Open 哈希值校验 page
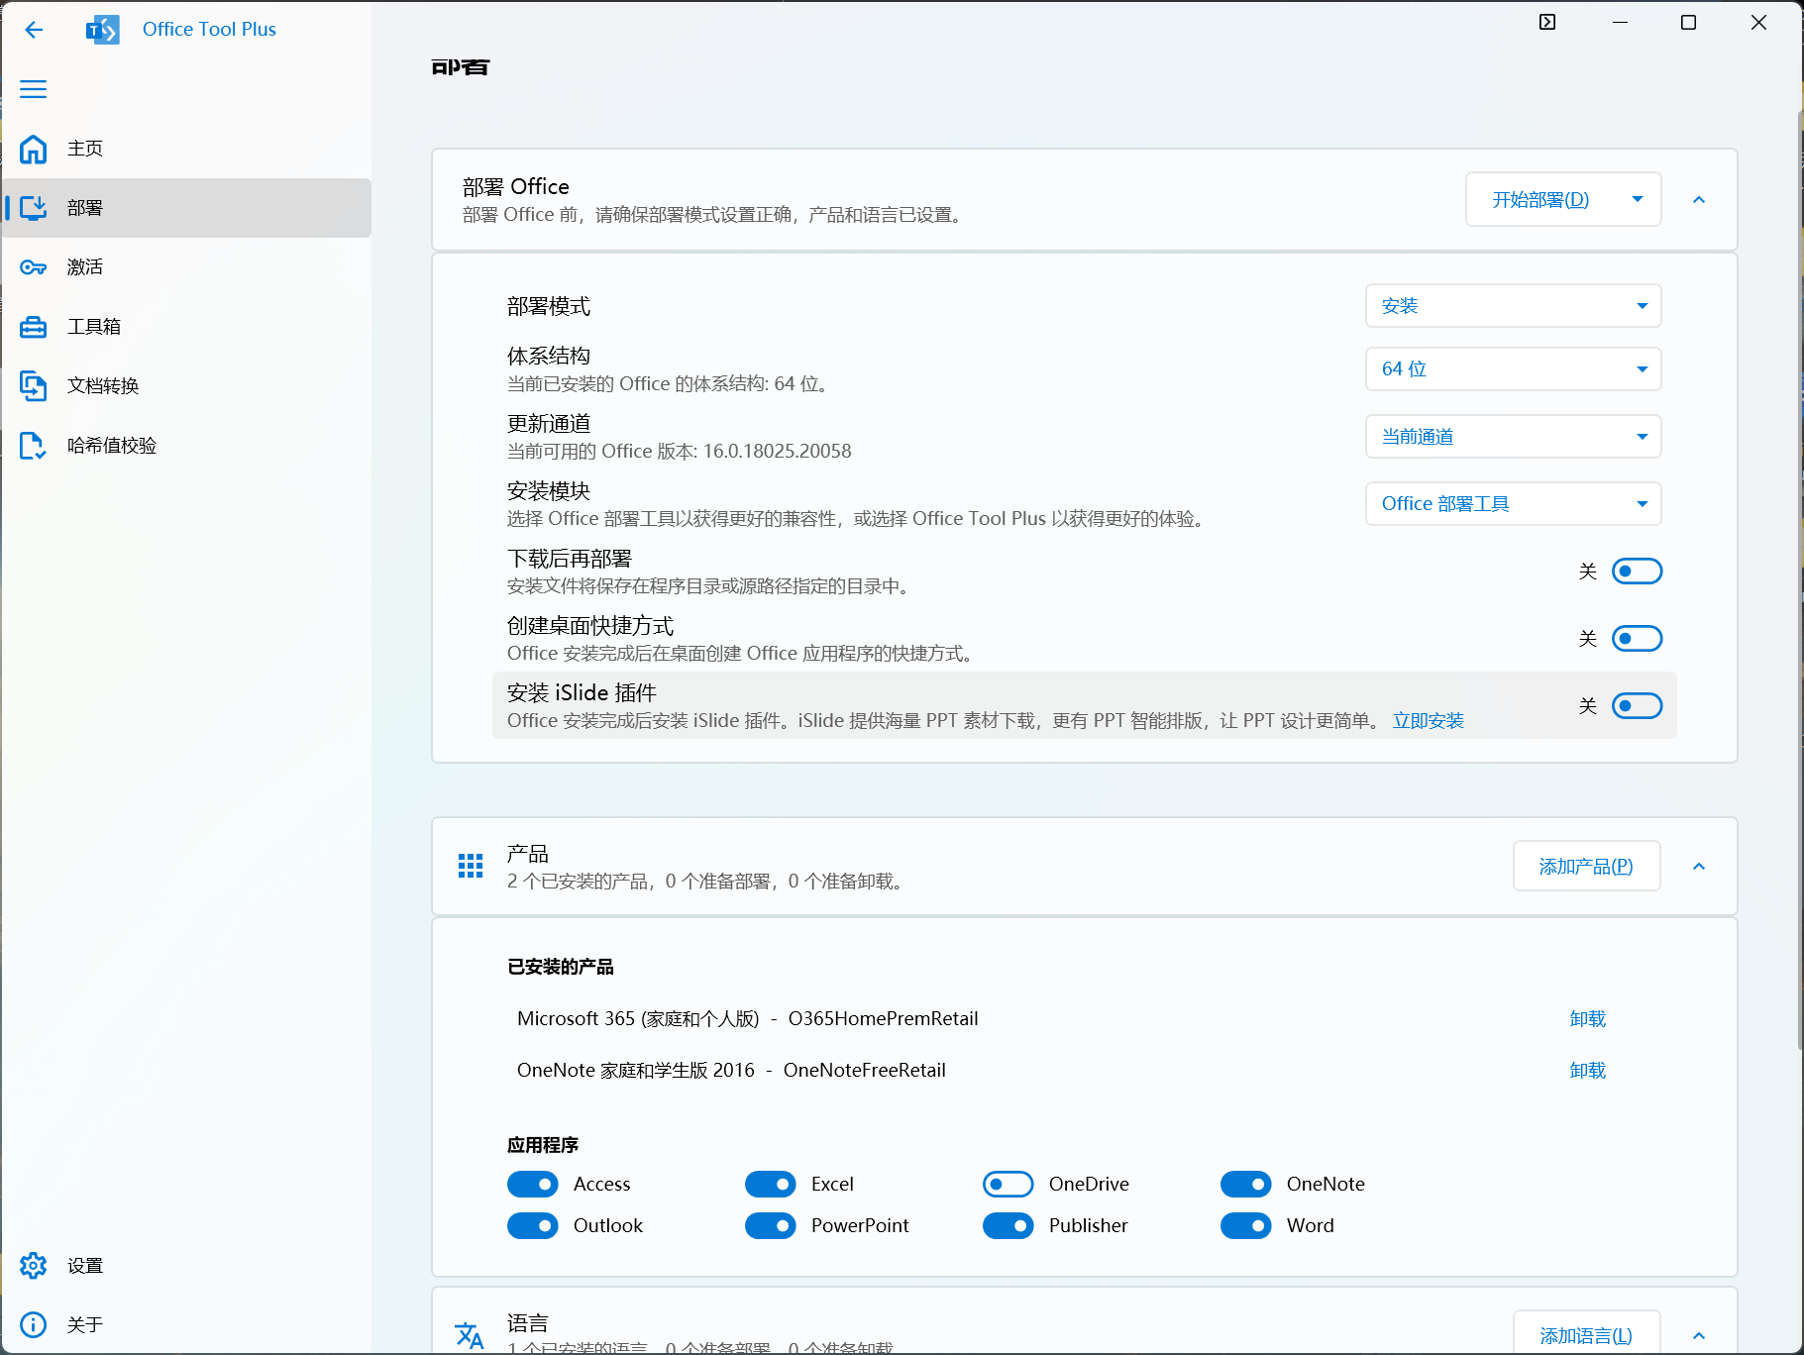This screenshot has width=1804, height=1355. tap(186, 446)
